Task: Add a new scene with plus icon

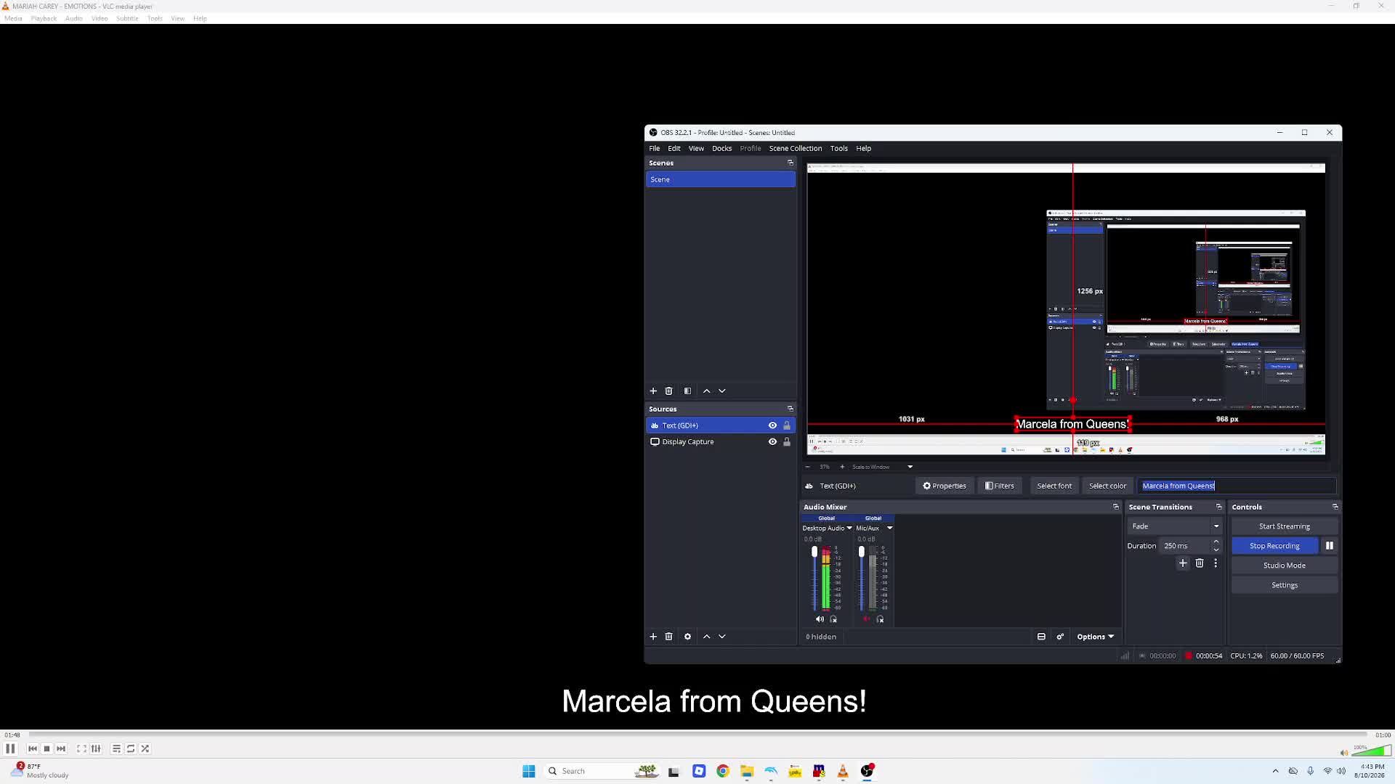Action: point(653,391)
